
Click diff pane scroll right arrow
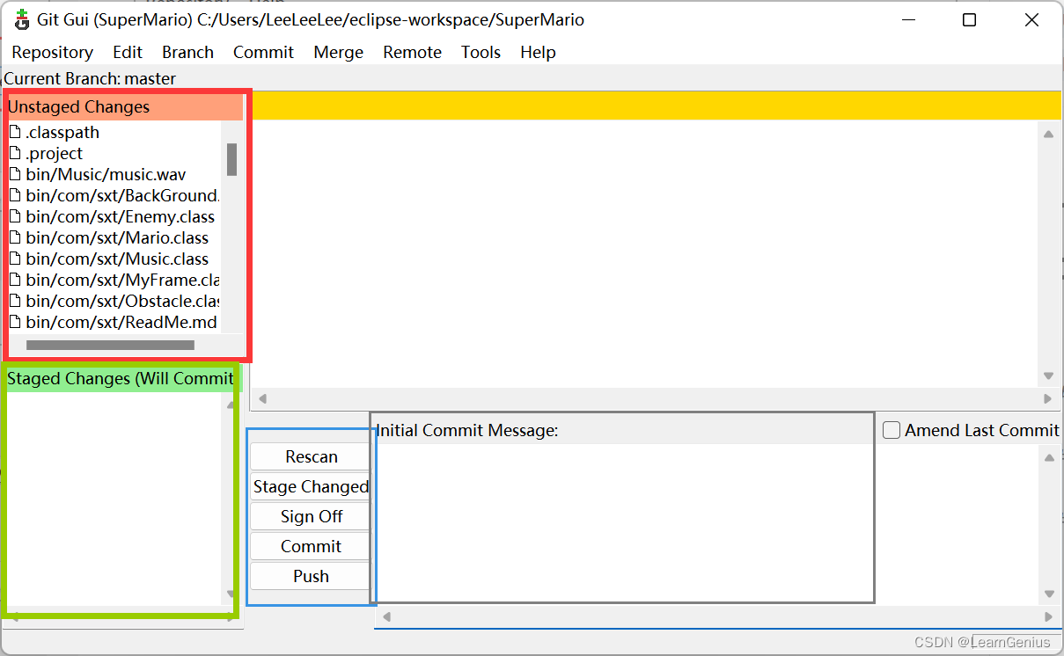coord(1047,398)
